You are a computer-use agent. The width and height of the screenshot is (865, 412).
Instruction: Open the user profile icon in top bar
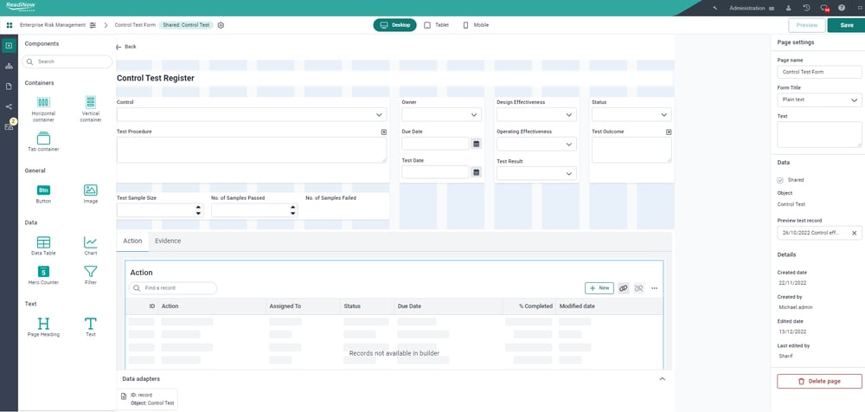[x=788, y=9]
